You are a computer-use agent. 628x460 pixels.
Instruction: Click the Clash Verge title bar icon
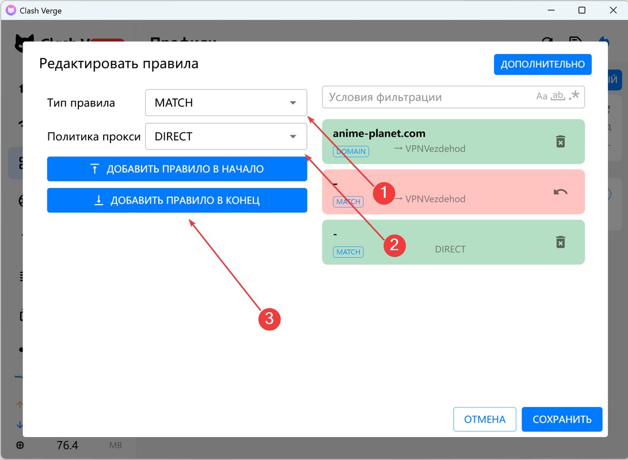tap(11, 10)
